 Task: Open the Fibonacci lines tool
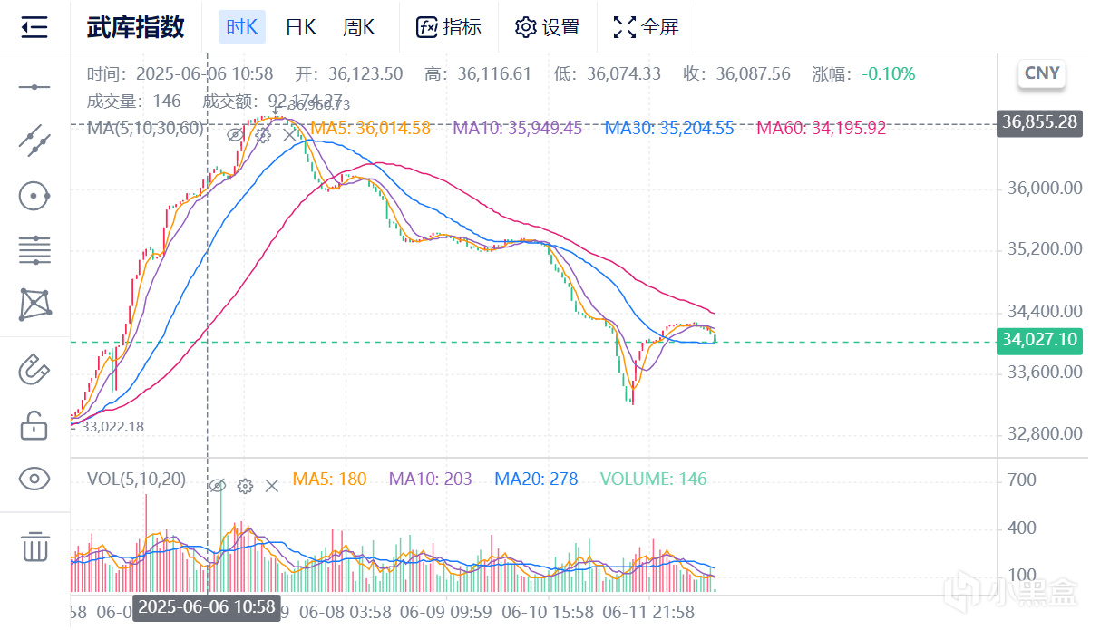[34, 249]
